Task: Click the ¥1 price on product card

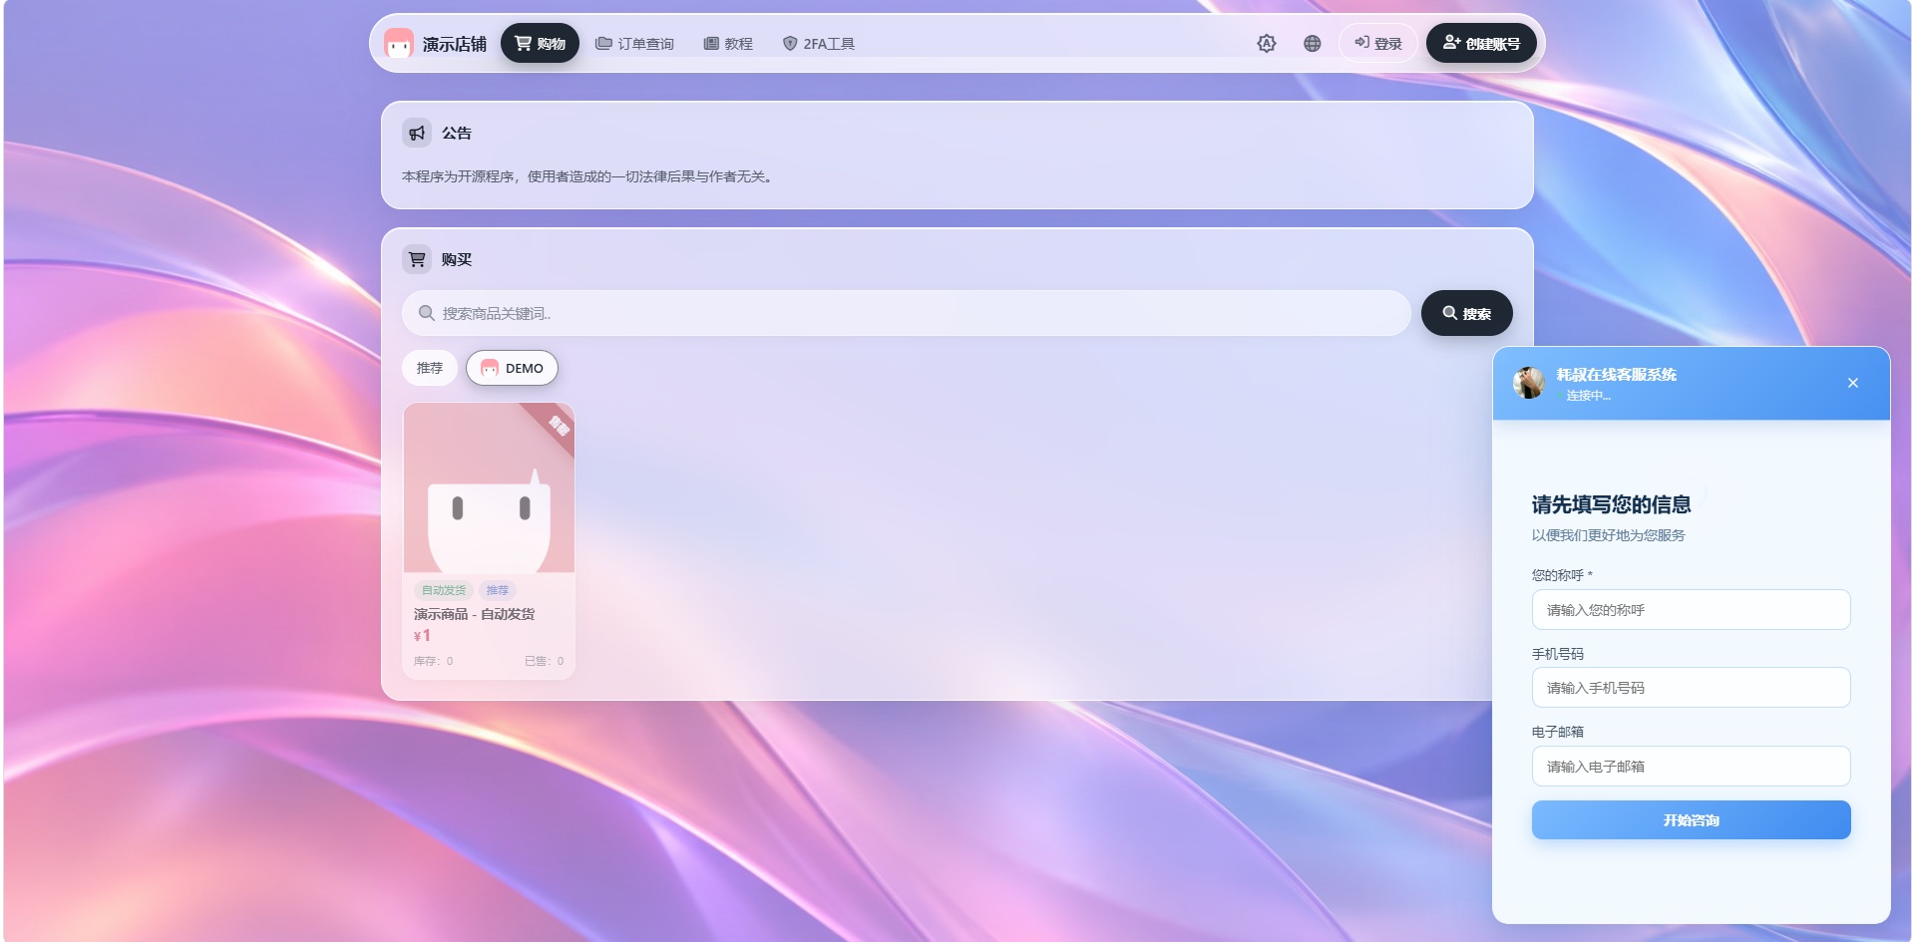Action: coord(423,636)
